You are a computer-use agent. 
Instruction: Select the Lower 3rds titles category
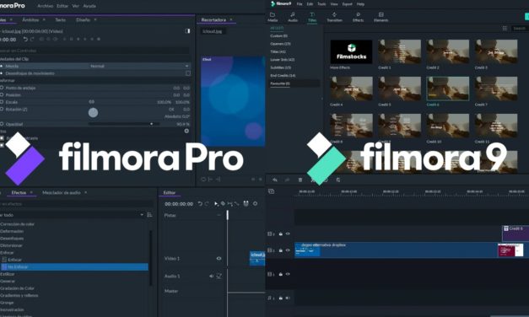[283, 60]
